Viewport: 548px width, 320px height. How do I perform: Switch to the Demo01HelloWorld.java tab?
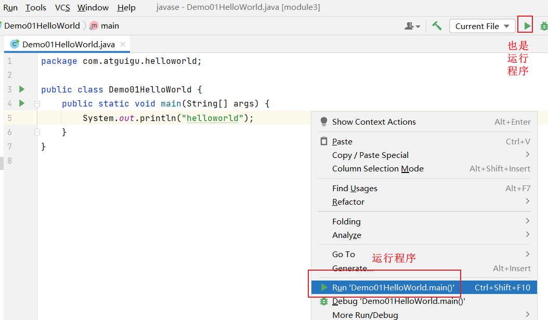pyautogui.click(x=68, y=45)
